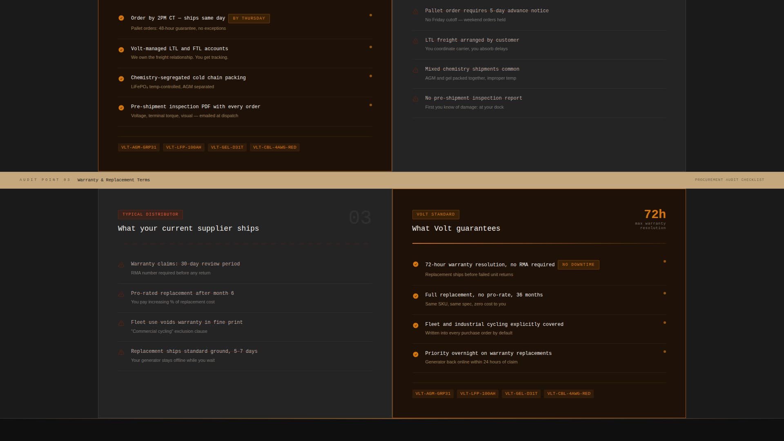The image size is (784, 441).
Task: Click the 'BY THURSDAY' badge
Action: tap(249, 18)
